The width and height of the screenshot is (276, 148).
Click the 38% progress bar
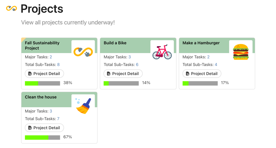(42, 83)
